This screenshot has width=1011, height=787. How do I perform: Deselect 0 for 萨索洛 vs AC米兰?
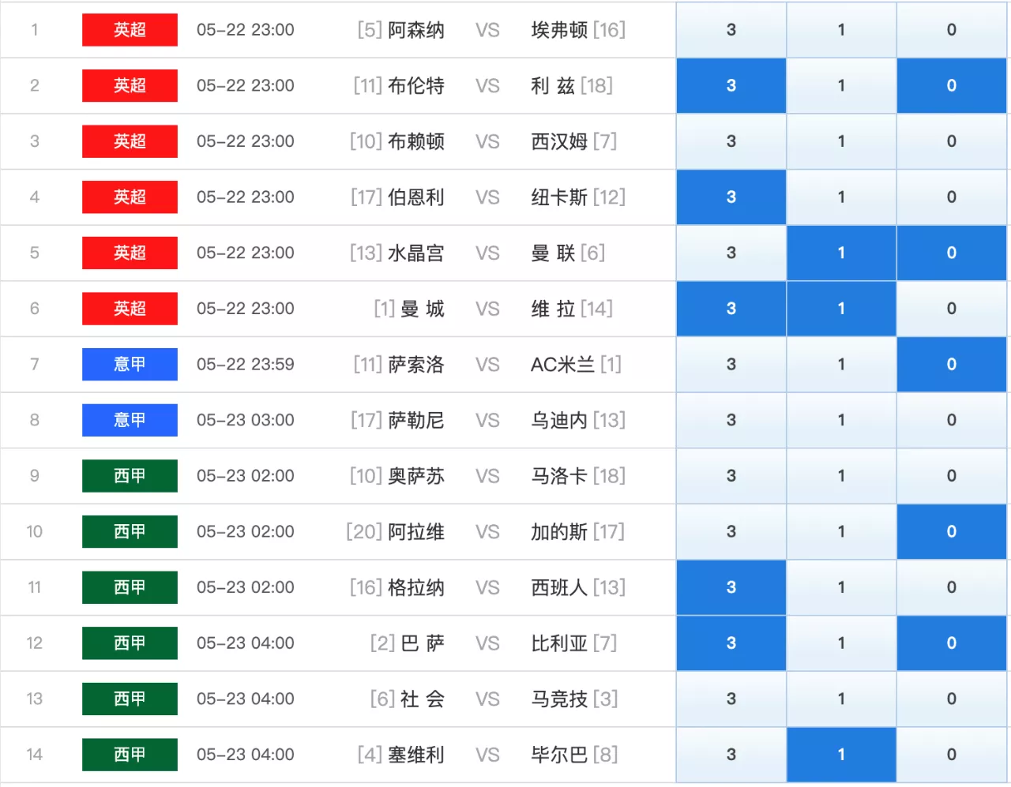952,365
